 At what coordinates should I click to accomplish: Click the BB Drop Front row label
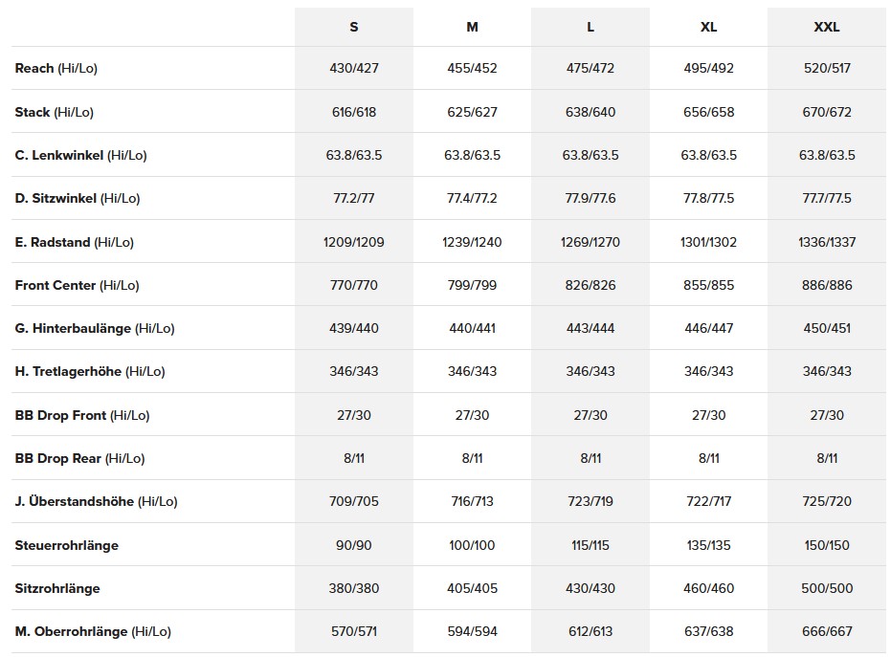tap(81, 415)
